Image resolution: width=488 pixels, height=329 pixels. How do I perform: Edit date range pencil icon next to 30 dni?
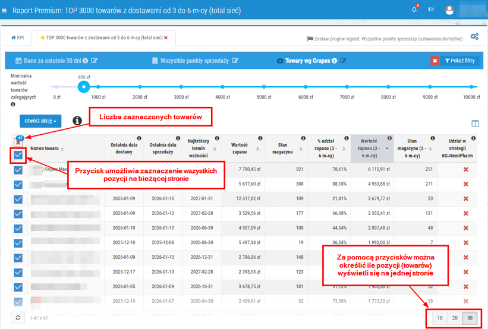(95, 61)
